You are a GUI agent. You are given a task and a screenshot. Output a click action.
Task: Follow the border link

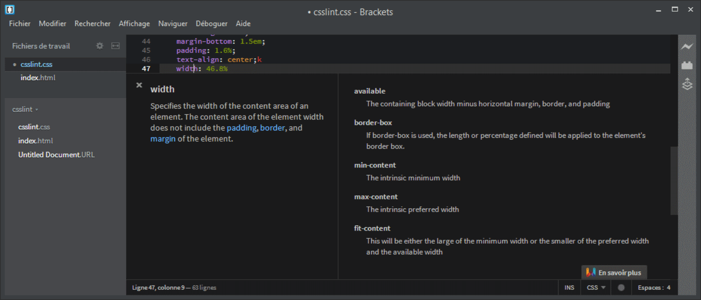pos(272,128)
